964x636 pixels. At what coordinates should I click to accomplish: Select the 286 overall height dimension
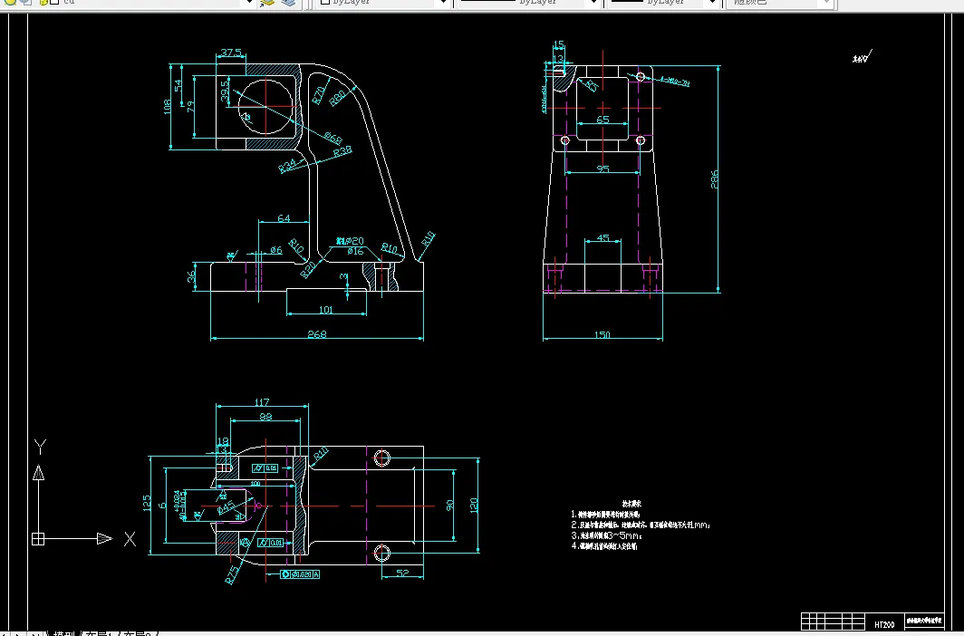click(x=714, y=179)
